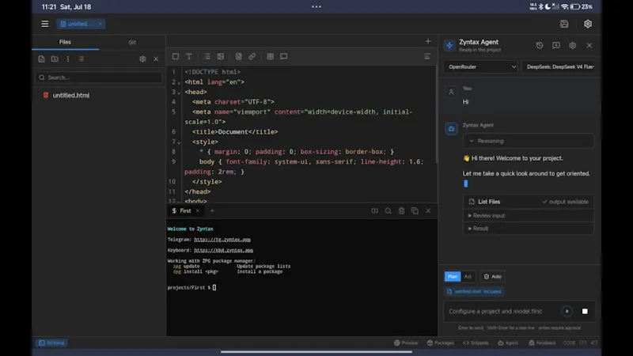Click the Zyntax Agent lightning logo

click(449, 46)
